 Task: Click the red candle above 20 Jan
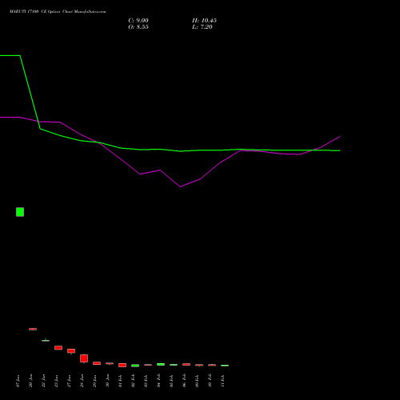tap(33, 329)
